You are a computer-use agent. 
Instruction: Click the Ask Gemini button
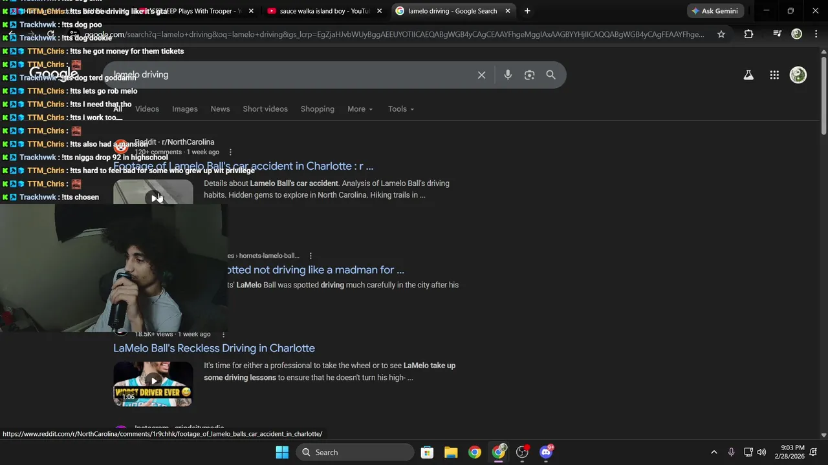pos(715,11)
